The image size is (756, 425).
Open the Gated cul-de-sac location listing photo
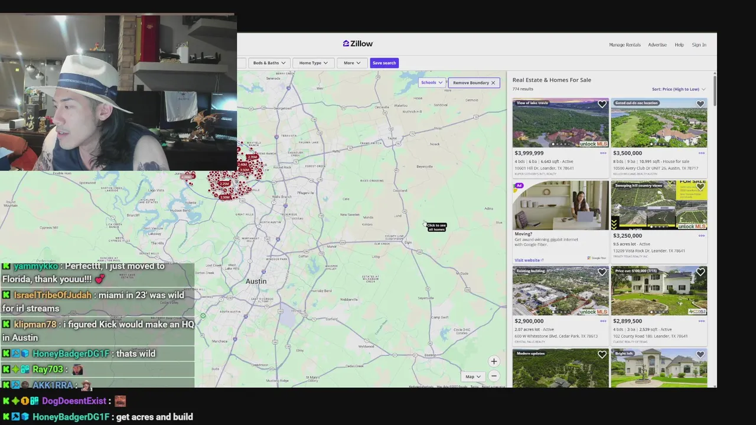point(659,123)
